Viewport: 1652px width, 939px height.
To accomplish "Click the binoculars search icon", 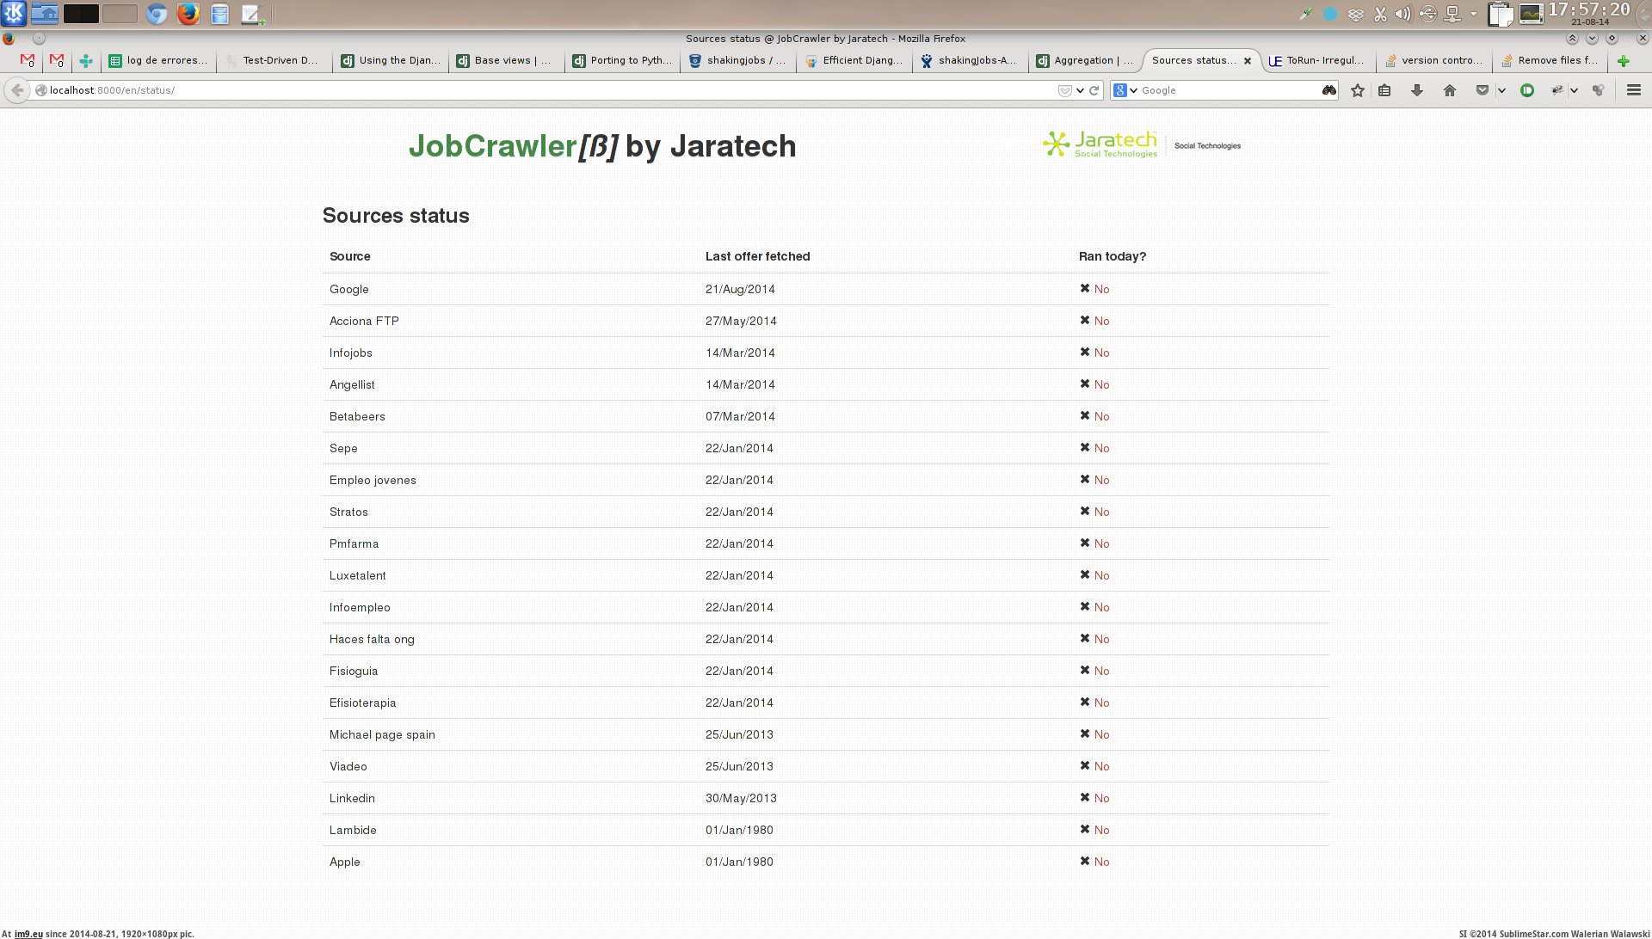I will coord(1329,90).
